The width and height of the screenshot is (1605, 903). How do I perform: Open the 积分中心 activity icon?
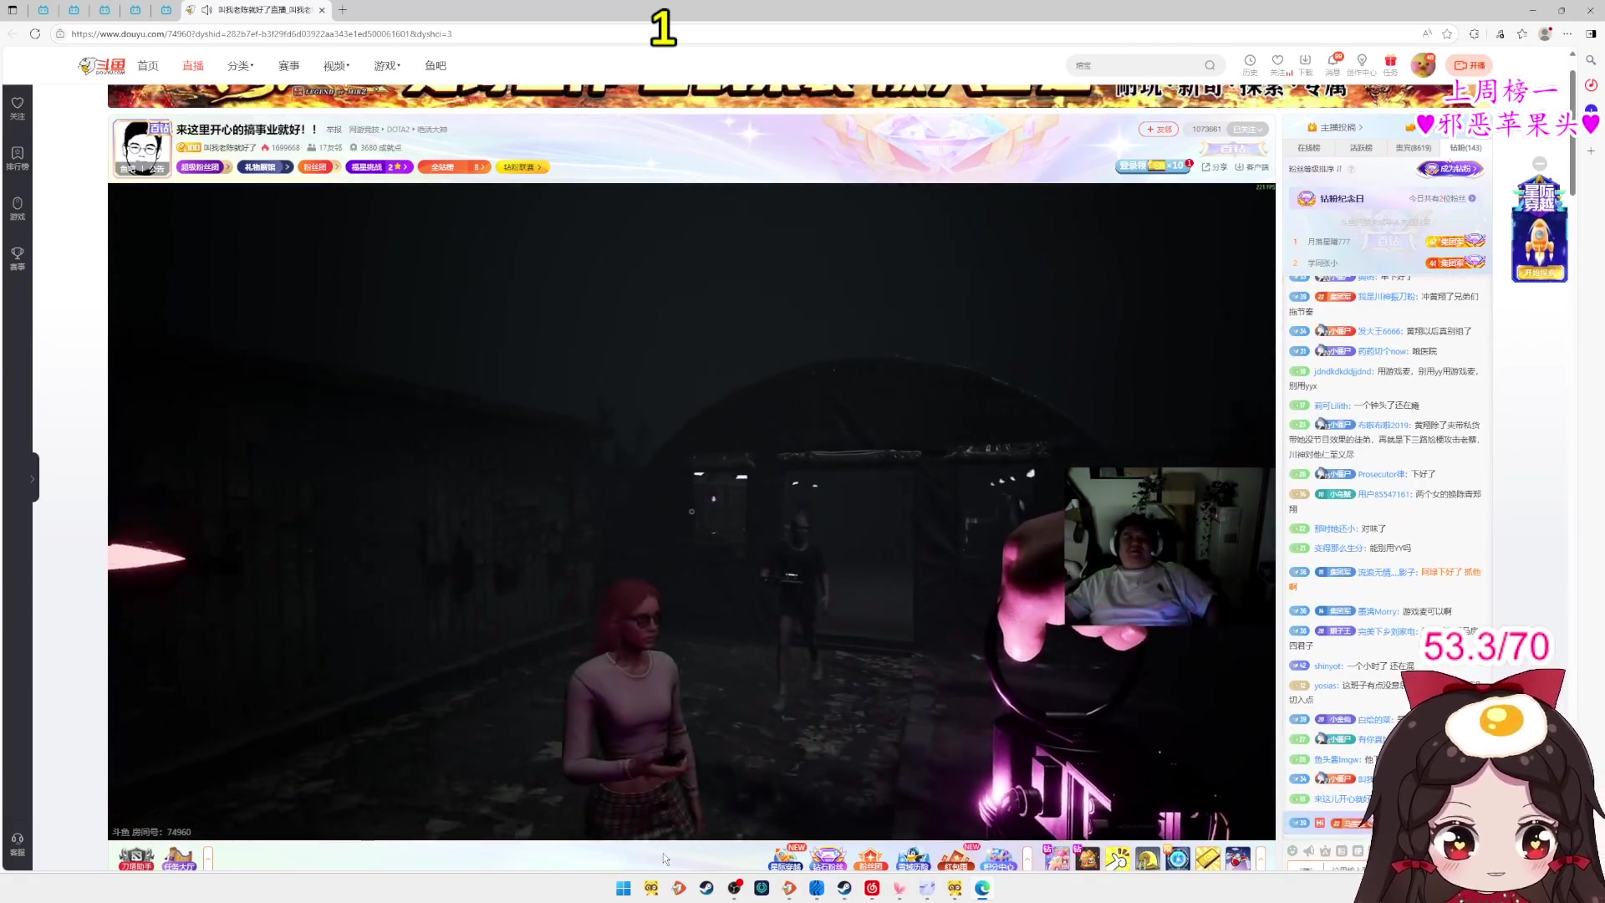point(998,858)
